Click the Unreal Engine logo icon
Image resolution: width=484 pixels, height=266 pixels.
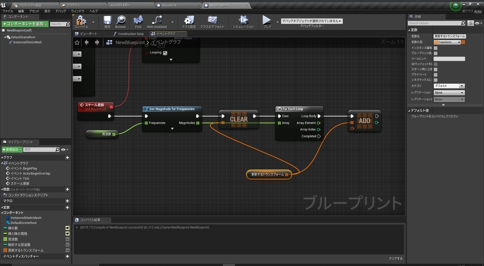[x=4, y=5]
